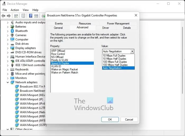
Task: Choose 10 Mbps Full Duplex value
Action: point(118,55)
